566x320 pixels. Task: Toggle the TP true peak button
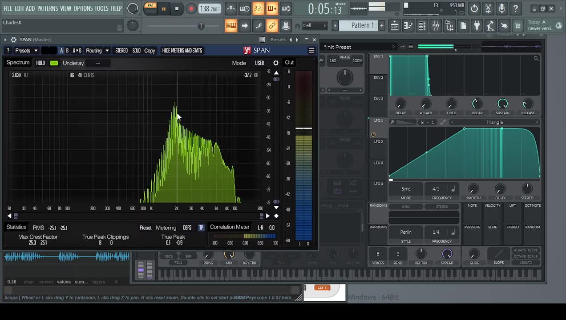(201, 228)
